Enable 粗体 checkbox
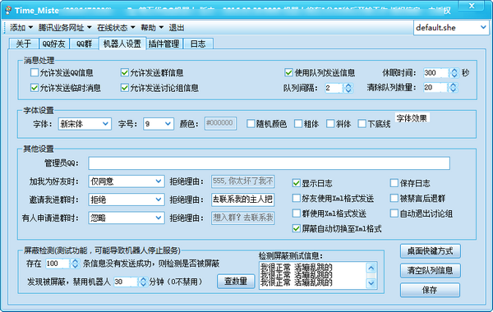This screenshot has width=493, height=312. [298, 123]
